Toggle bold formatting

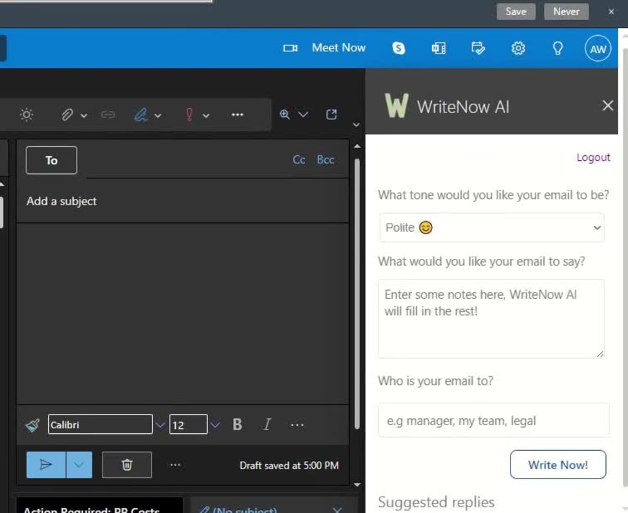coord(237,424)
